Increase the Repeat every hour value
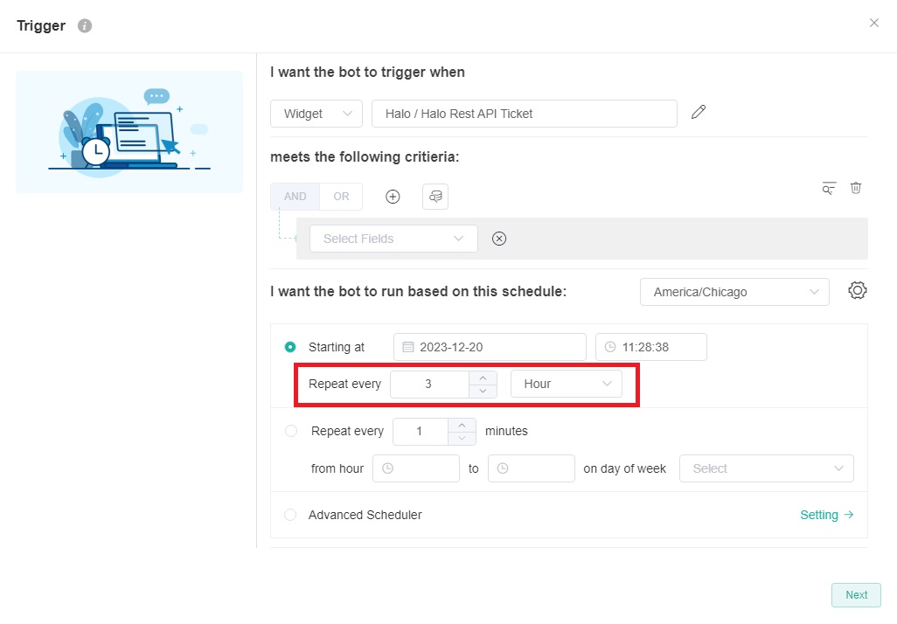The image size is (897, 624). (483, 378)
